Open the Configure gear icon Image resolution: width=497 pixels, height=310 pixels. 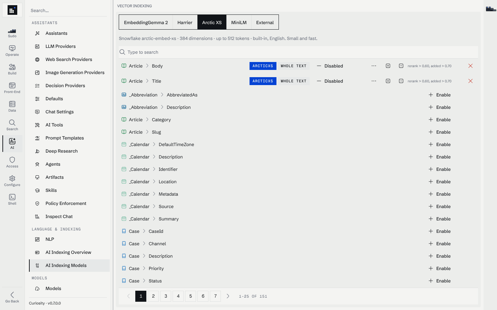click(x=12, y=181)
